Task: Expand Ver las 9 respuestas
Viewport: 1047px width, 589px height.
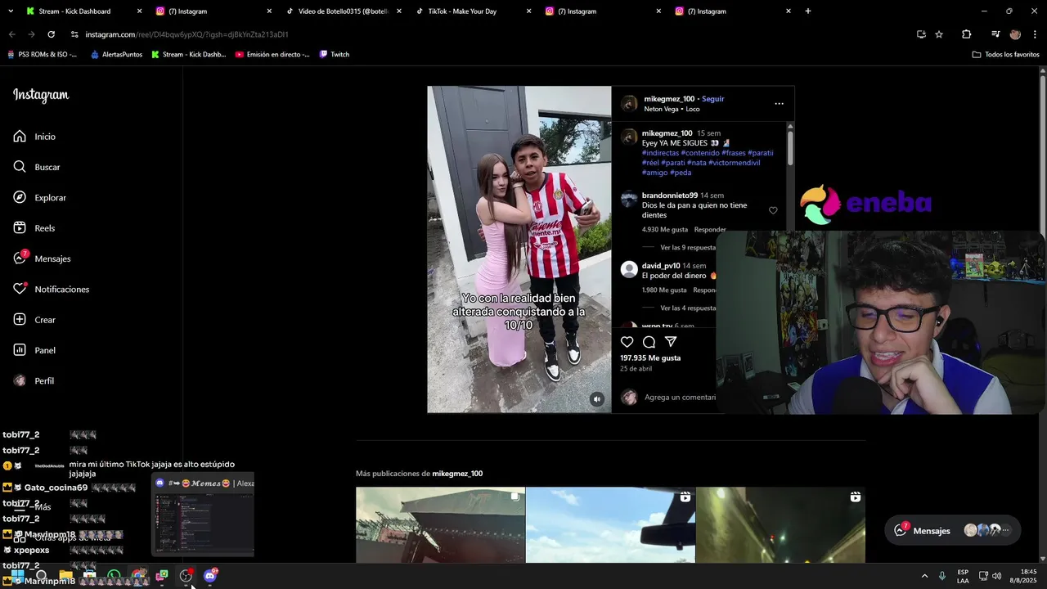Action: pyautogui.click(x=688, y=247)
